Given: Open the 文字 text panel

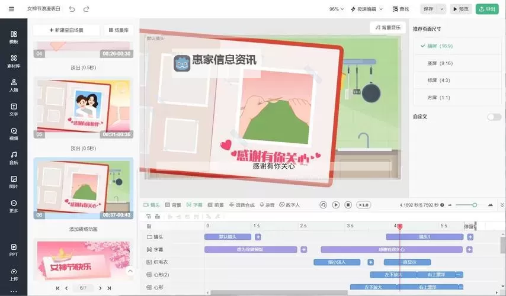Looking at the screenshot, I should coord(14,110).
